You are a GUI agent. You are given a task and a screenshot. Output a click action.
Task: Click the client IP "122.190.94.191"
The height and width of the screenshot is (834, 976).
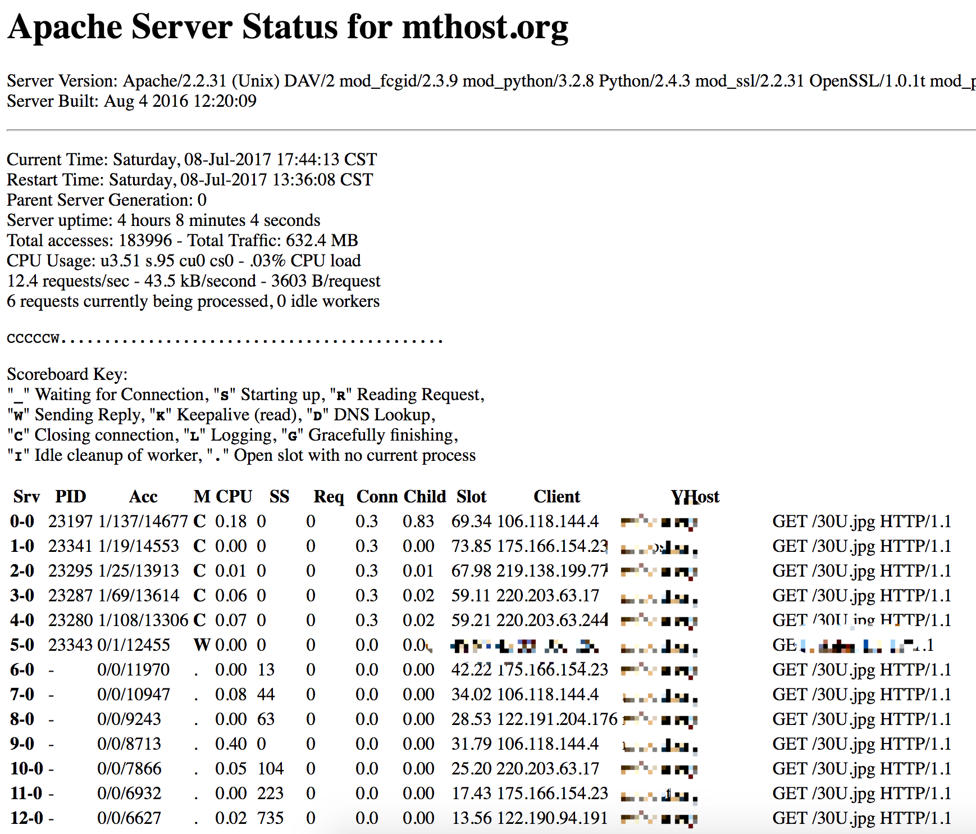tap(552, 818)
